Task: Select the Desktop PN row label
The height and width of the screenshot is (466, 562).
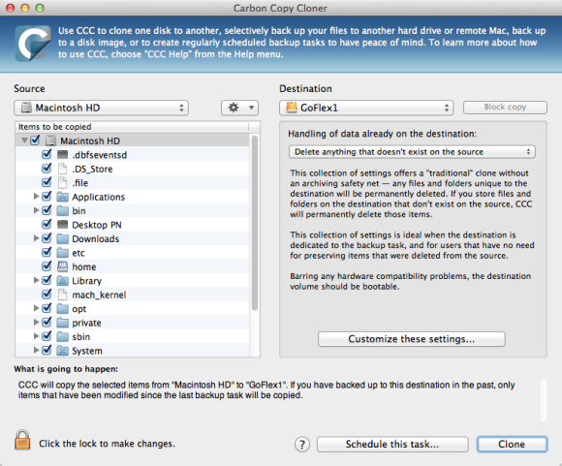Action: (97, 225)
